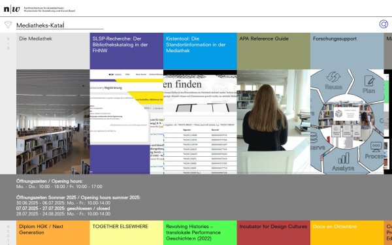Viewport: 392px width, 245px height.
Task: Click the '30.06.2025 - 06.07.2025' hours line
Action: pos(63,203)
